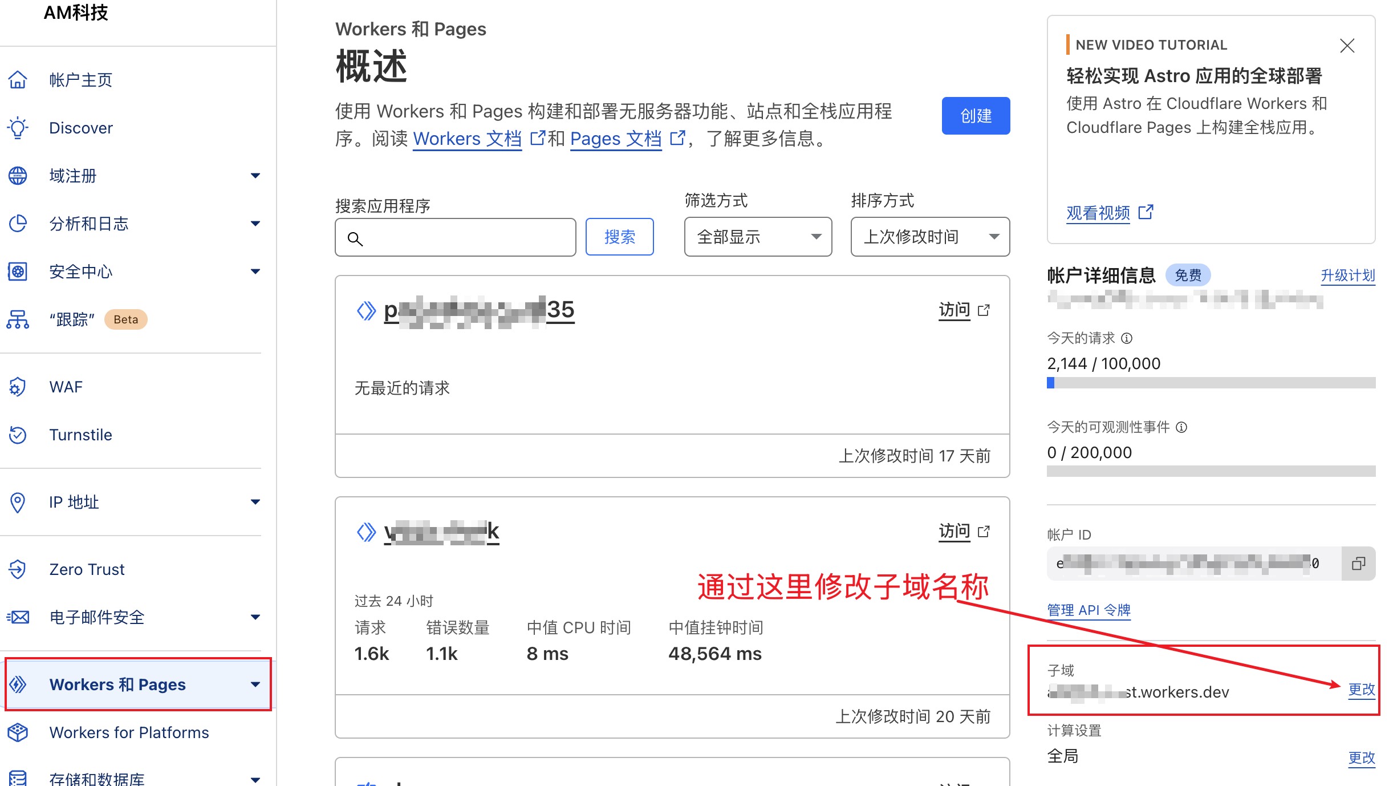Click the account ID copy icon
The height and width of the screenshot is (786, 1389).
tap(1358, 564)
